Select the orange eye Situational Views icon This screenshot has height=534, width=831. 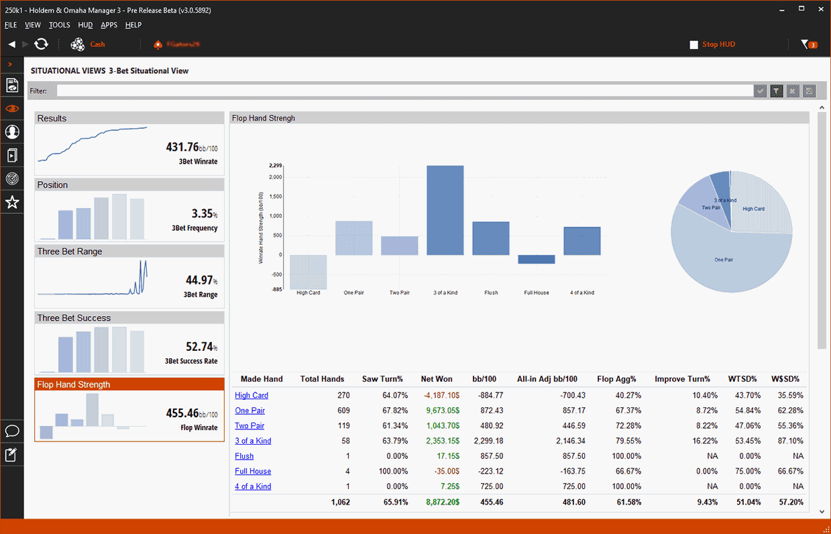tap(12, 109)
